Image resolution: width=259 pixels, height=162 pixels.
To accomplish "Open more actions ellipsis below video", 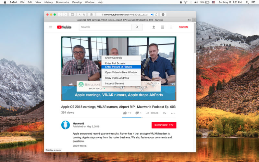I will tap(173, 113).
